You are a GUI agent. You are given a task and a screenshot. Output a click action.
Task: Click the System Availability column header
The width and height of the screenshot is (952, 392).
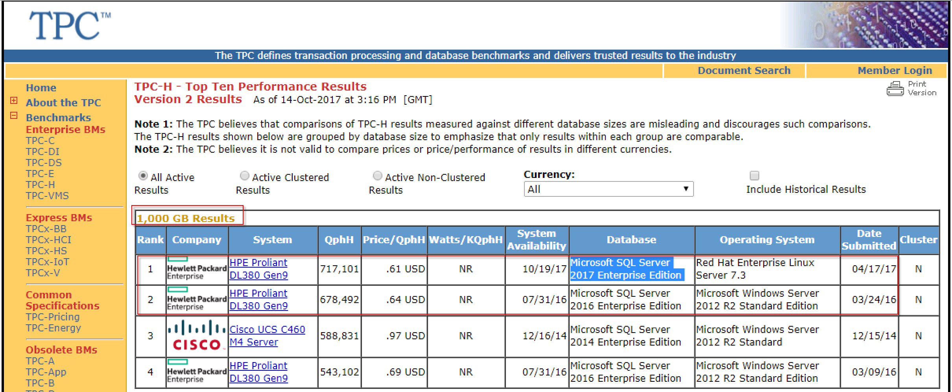tap(537, 240)
